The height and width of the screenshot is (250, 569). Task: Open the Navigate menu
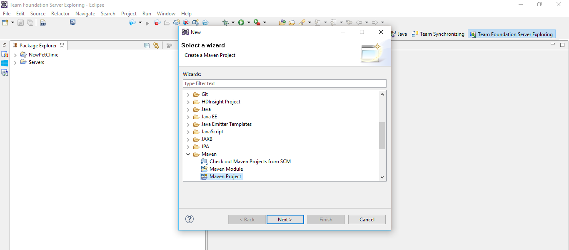tap(85, 13)
